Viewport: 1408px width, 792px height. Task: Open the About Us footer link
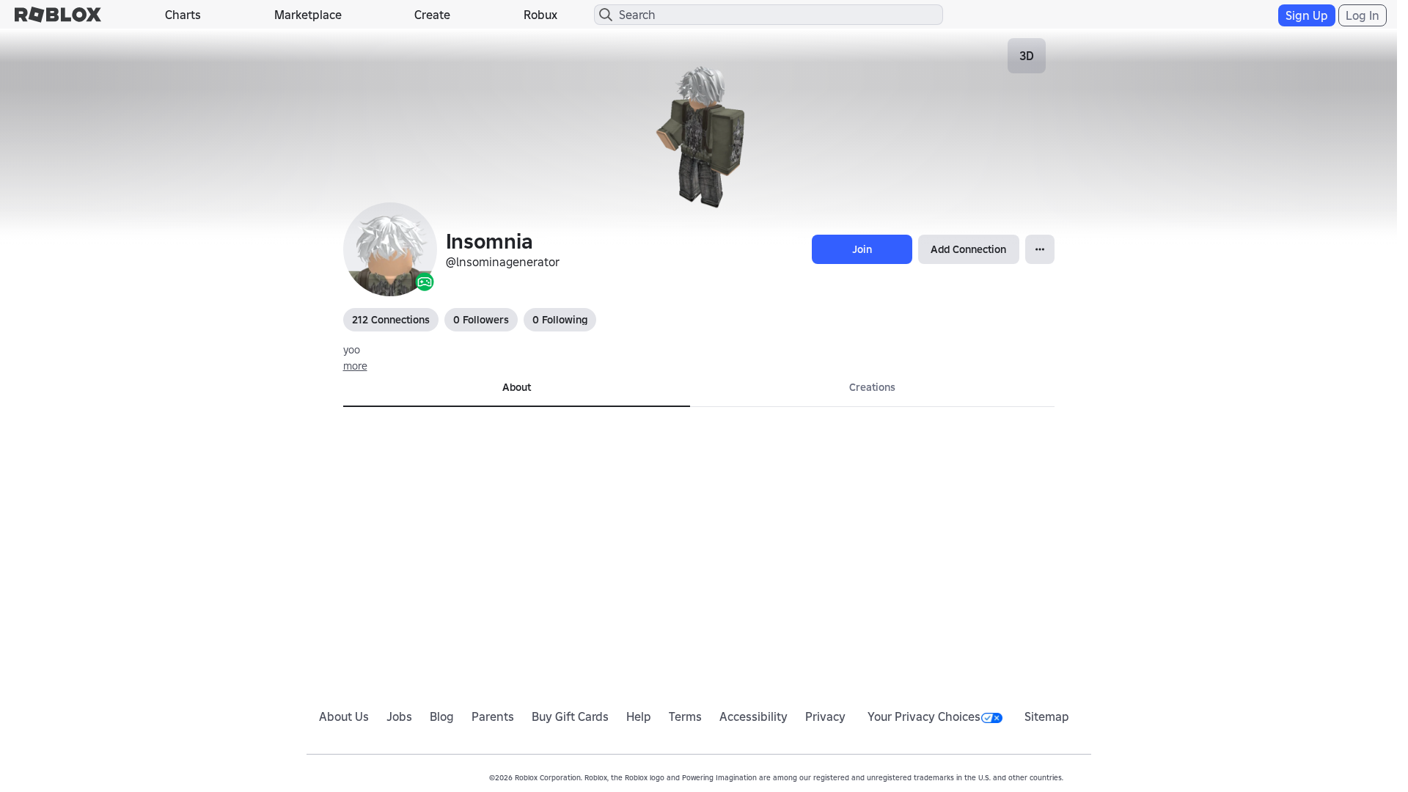344,717
